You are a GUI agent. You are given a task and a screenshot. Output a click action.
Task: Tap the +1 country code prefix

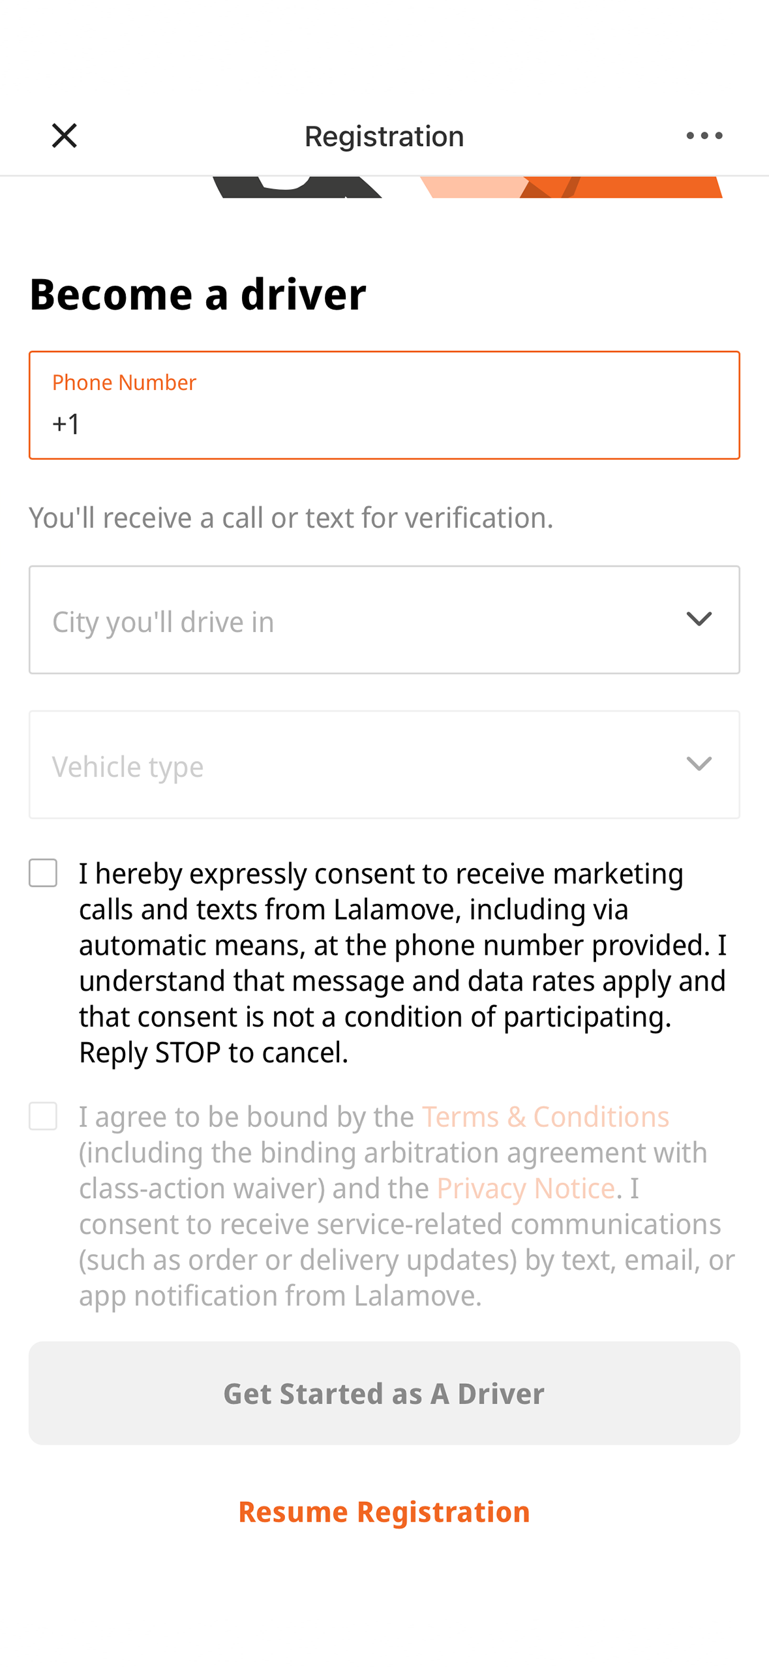(x=66, y=423)
